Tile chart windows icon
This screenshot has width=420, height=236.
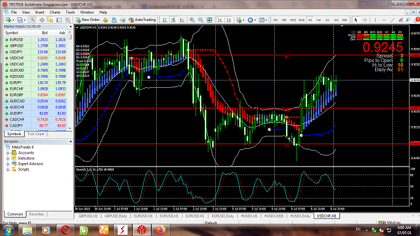[210, 20]
